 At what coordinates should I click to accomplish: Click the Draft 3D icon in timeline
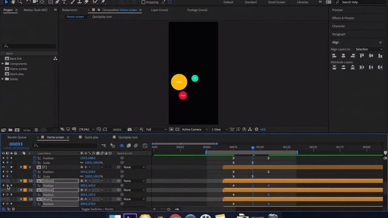[113, 145]
